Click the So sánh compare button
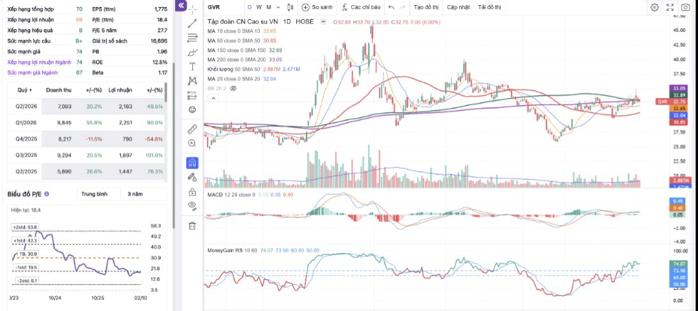698x311 pixels. (317, 7)
